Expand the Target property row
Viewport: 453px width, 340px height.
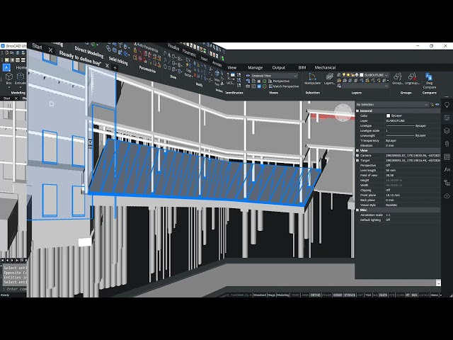[x=357, y=161]
